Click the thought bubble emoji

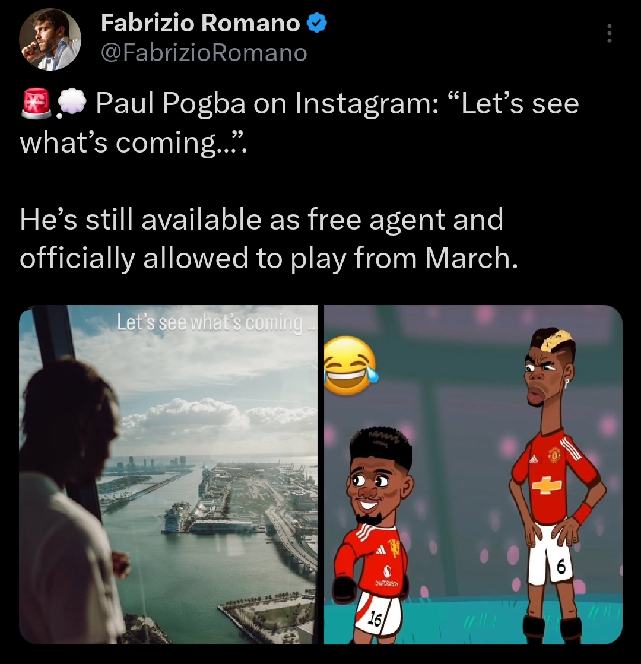tap(71, 103)
